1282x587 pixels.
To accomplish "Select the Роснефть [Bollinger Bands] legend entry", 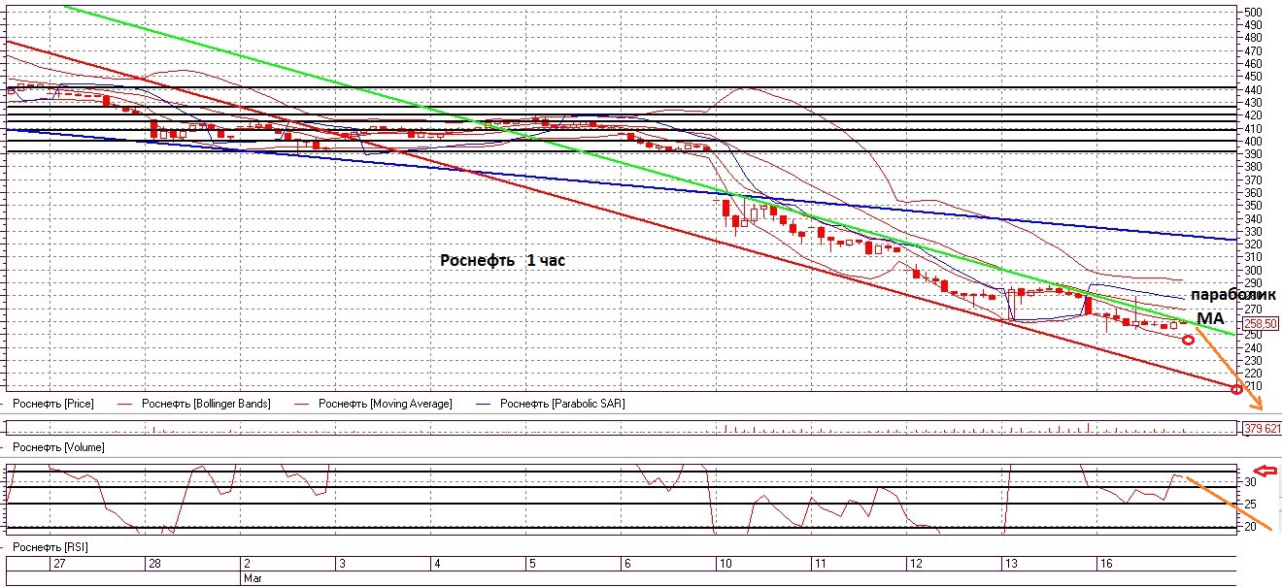I will (206, 403).
